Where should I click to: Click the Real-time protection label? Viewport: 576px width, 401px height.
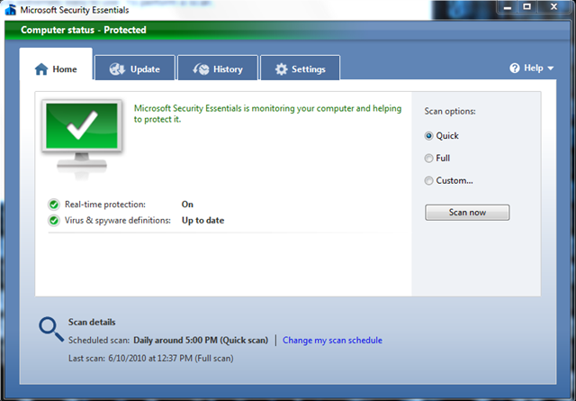tap(105, 205)
